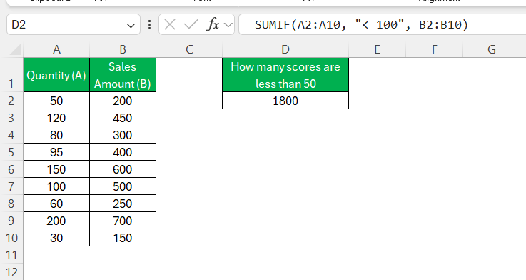Select cell A6 showing 150
The width and height of the screenshot is (526, 280).
click(56, 169)
